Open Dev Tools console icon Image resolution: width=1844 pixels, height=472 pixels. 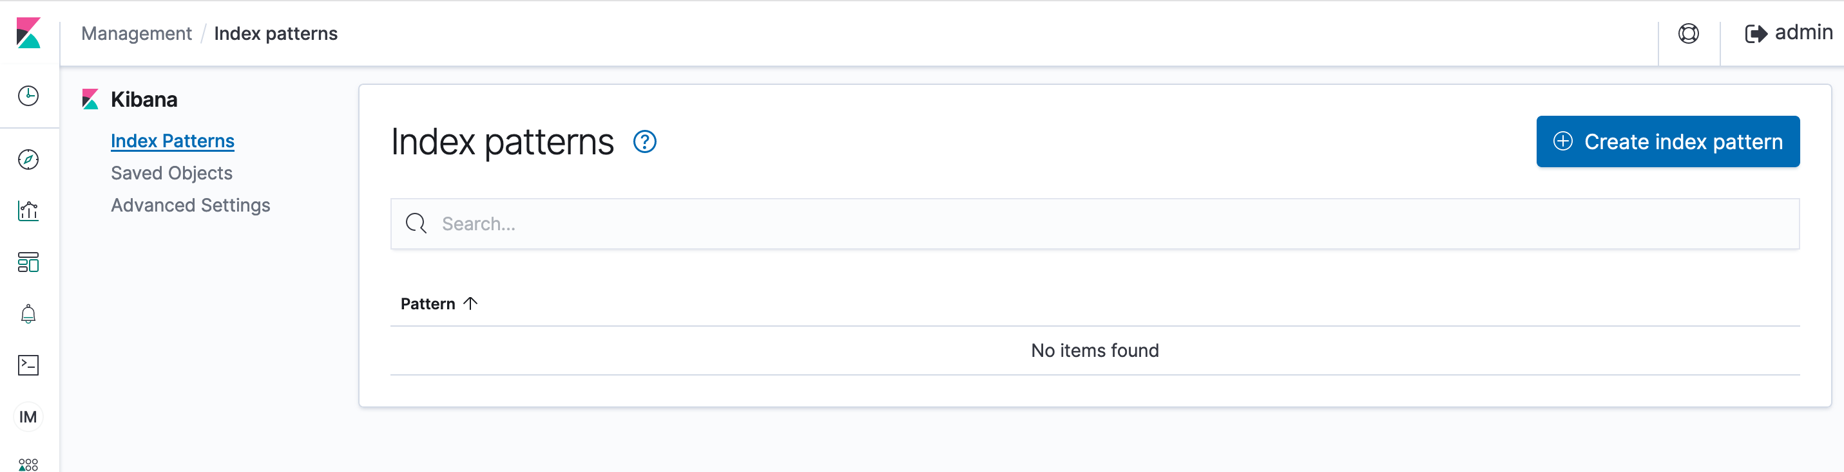pyautogui.click(x=28, y=365)
